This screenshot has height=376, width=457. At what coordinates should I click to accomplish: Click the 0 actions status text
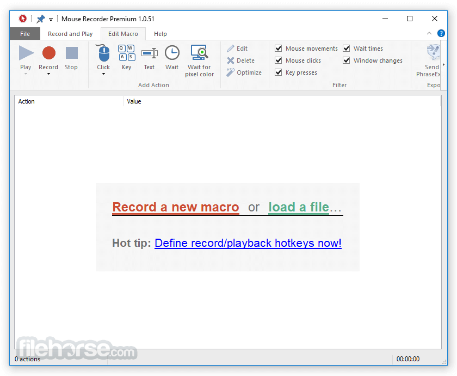point(27,359)
